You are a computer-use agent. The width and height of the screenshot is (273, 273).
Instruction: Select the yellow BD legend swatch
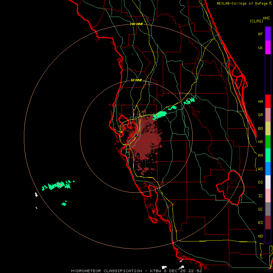click(268, 129)
